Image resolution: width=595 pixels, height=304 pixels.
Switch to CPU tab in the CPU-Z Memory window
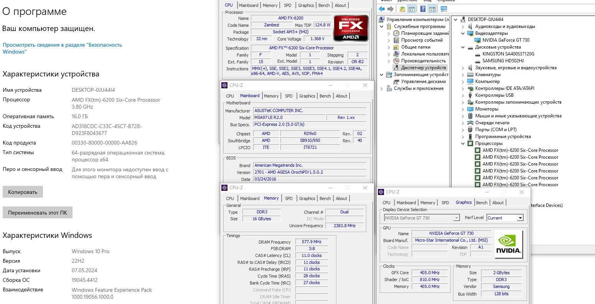point(230,198)
